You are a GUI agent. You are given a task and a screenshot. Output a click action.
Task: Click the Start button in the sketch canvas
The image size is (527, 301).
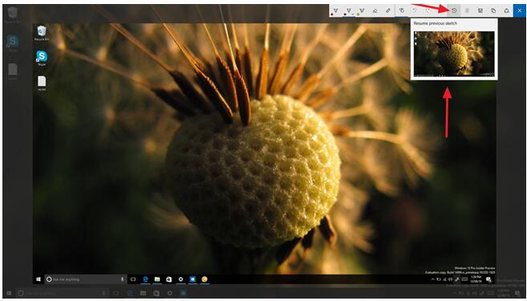tap(39, 279)
